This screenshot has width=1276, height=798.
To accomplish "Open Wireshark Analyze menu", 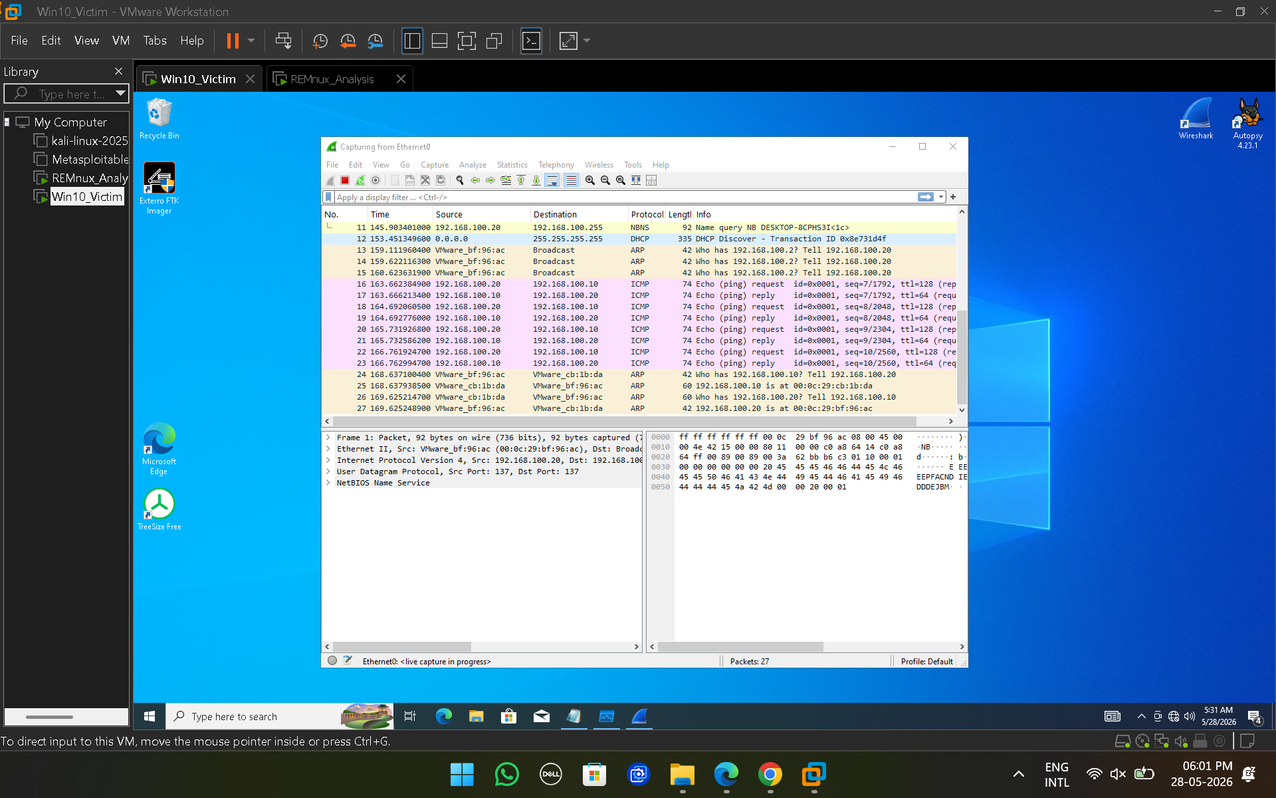I will [473, 165].
